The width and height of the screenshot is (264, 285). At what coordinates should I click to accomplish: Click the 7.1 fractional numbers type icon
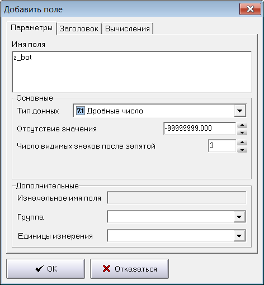(81, 111)
